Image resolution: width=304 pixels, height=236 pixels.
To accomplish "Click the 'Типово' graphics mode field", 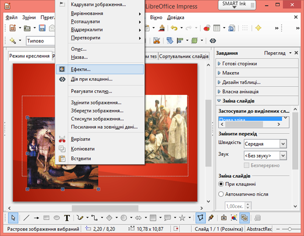I will (41, 41).
